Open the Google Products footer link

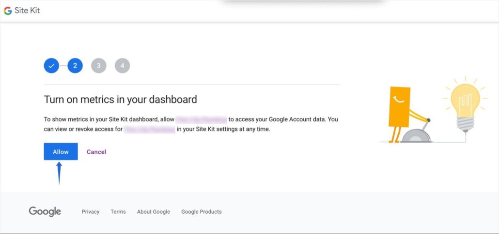(x=202, y=212)
